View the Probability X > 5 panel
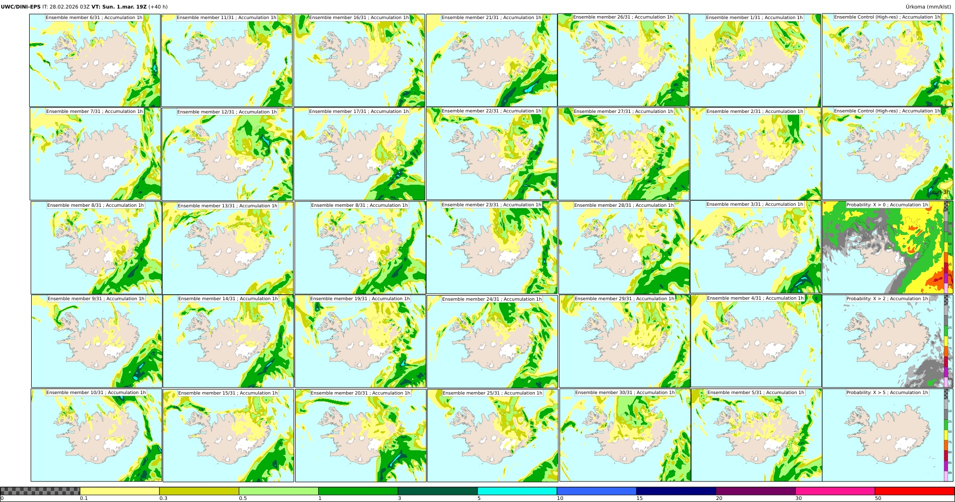 coord(888,435)
